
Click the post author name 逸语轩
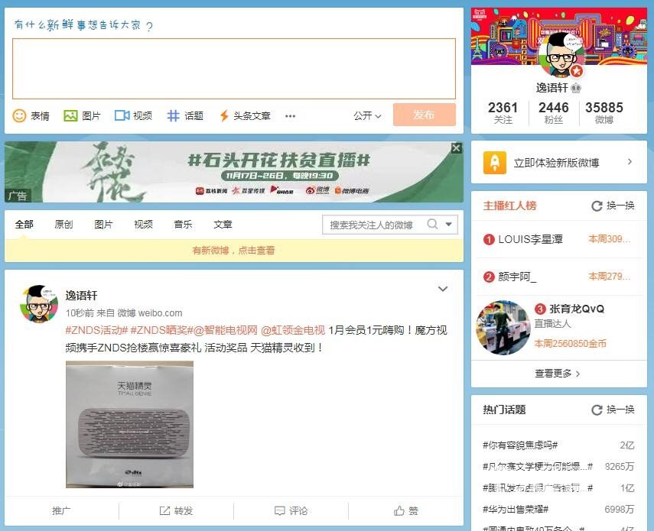click(x=81, y=296)
